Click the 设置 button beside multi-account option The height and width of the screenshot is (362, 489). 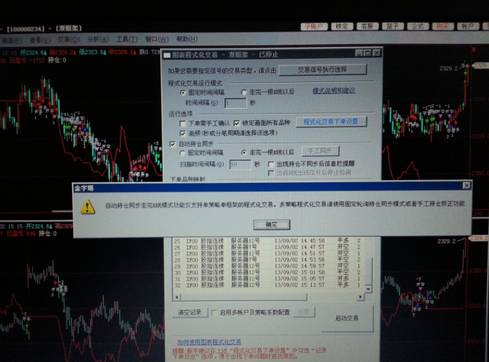pos(304,311)
